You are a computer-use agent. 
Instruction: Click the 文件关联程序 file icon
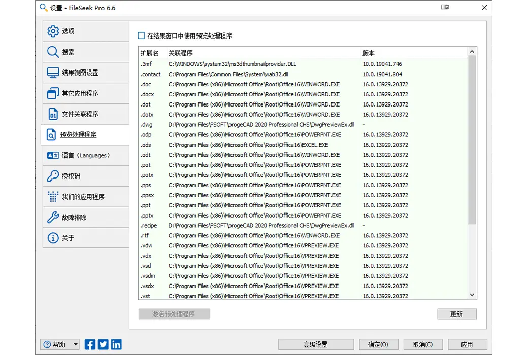(53, 114)
